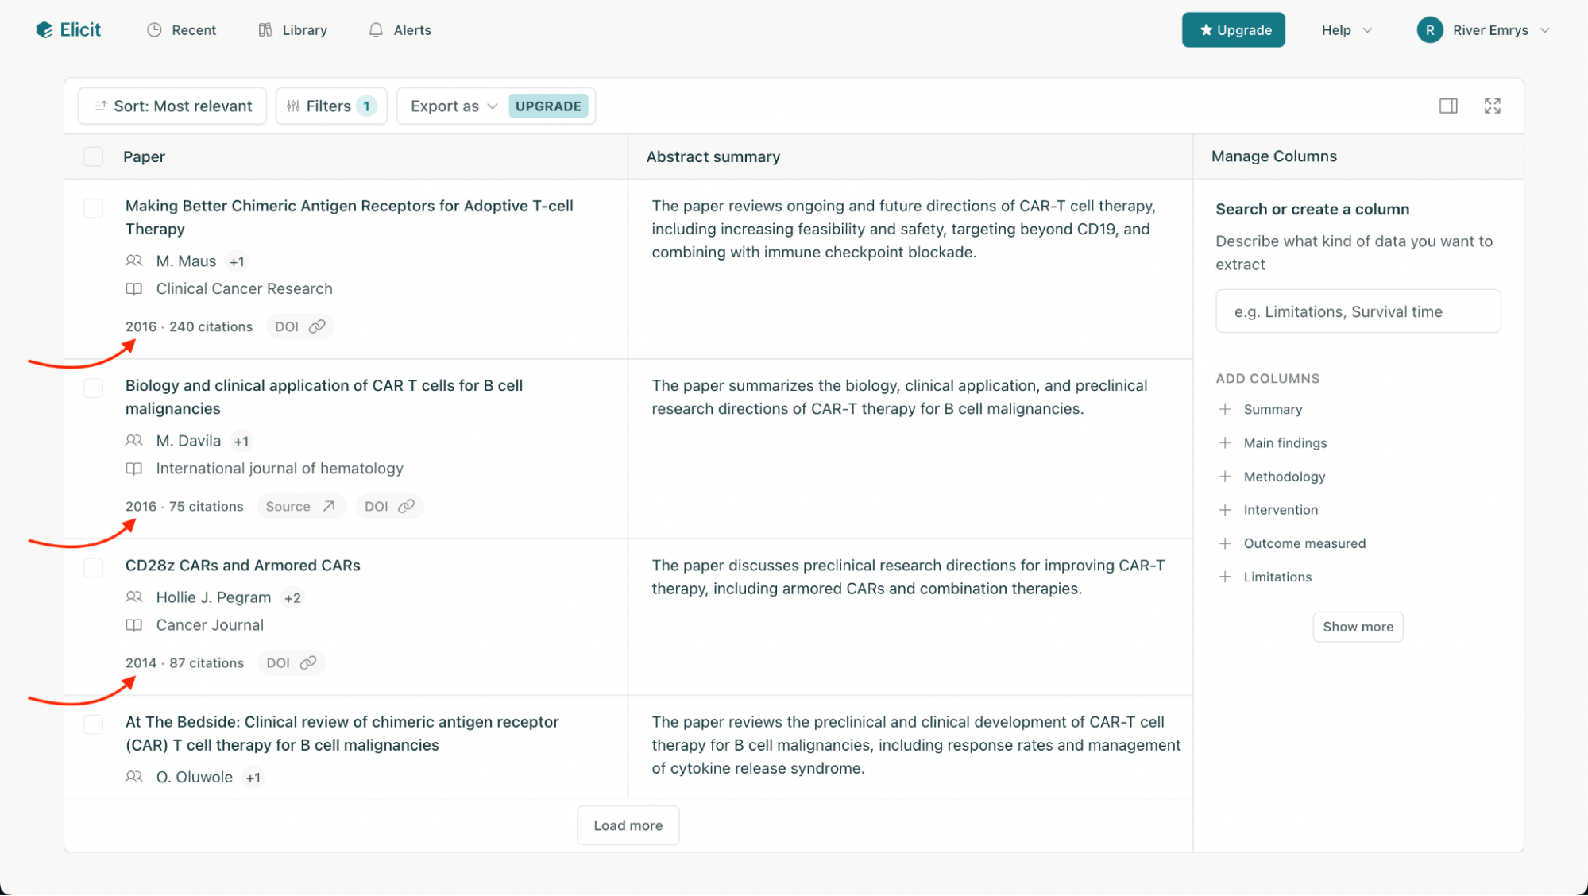Open Source link for M. Davila paper
The image size is (1588, 896).
[299, 507]
